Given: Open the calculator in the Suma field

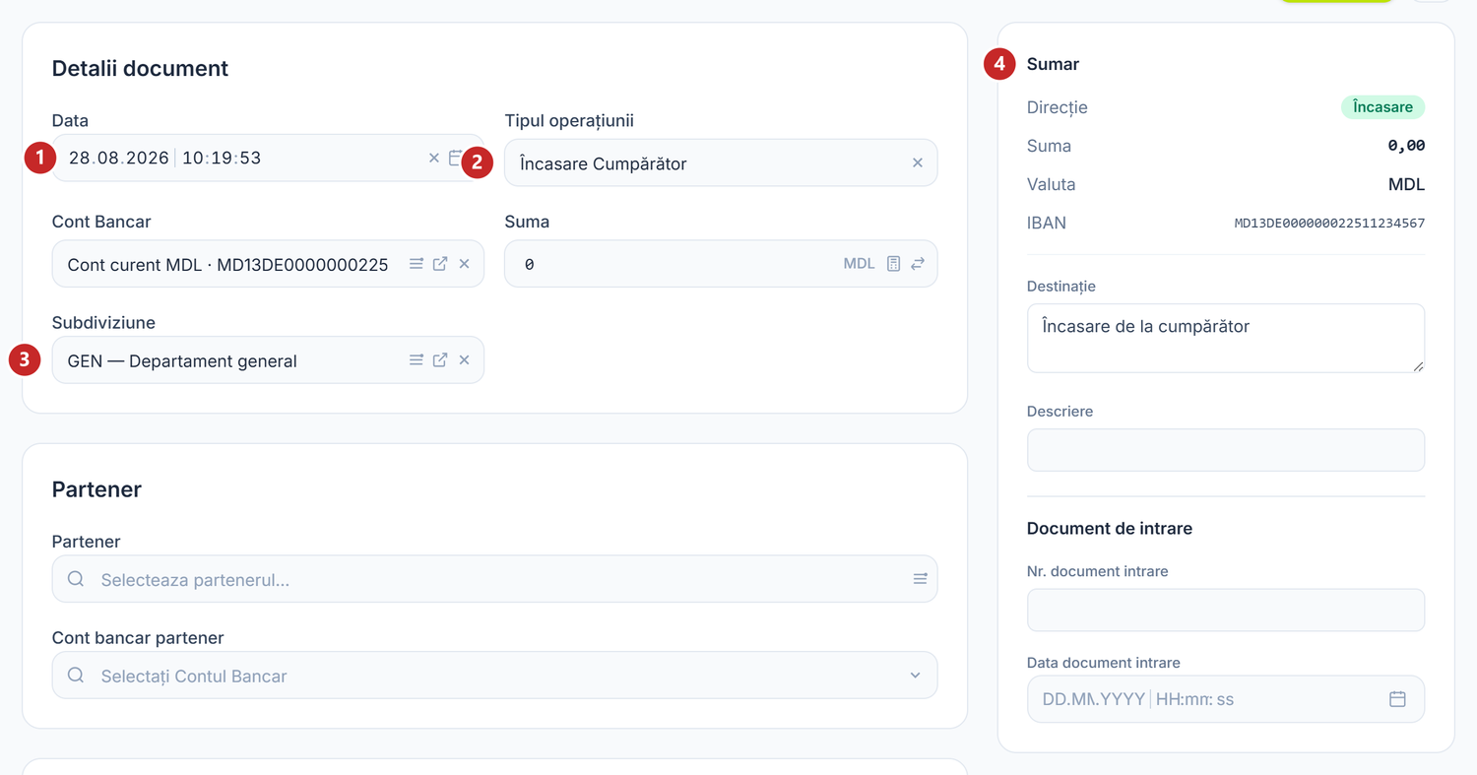Looking at the screenshot, I should click(893, 264).
